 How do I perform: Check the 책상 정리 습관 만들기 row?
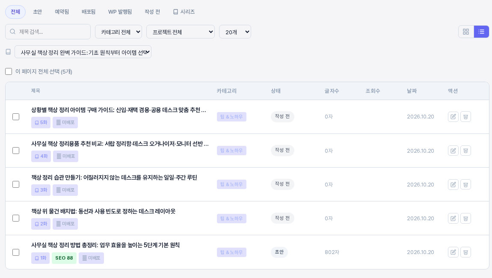(x=16, y=184)
